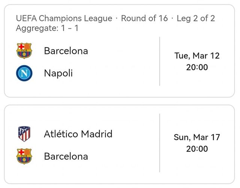240x188 pixels.
Task: Click the divider line in the Atlético match card
Action: click(160, 143)
